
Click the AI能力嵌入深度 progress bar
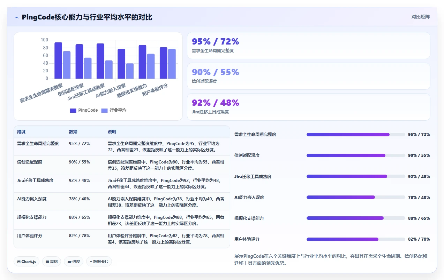point(356,197)
